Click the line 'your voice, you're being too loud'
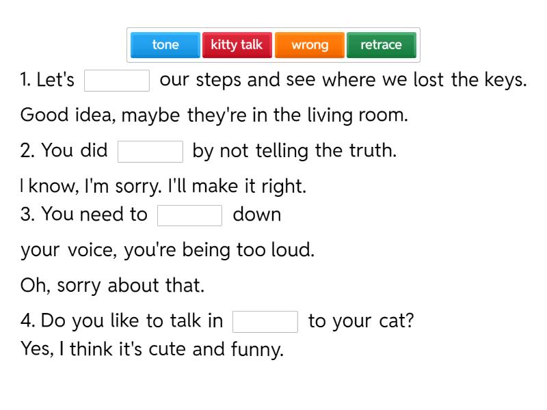 pyautogui.click(x=168, y=250)
